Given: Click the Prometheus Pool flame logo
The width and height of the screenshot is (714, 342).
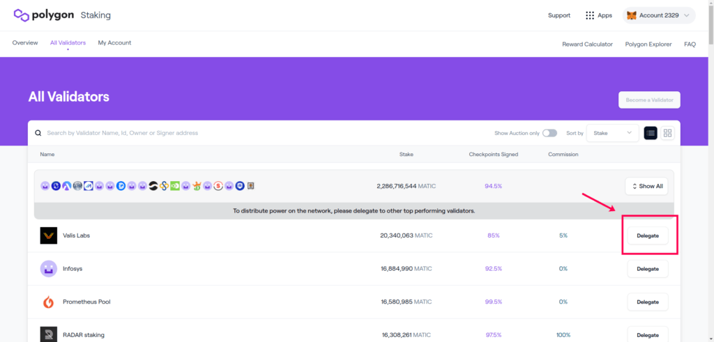Looking at the screenshot, I should coord(48,302).
